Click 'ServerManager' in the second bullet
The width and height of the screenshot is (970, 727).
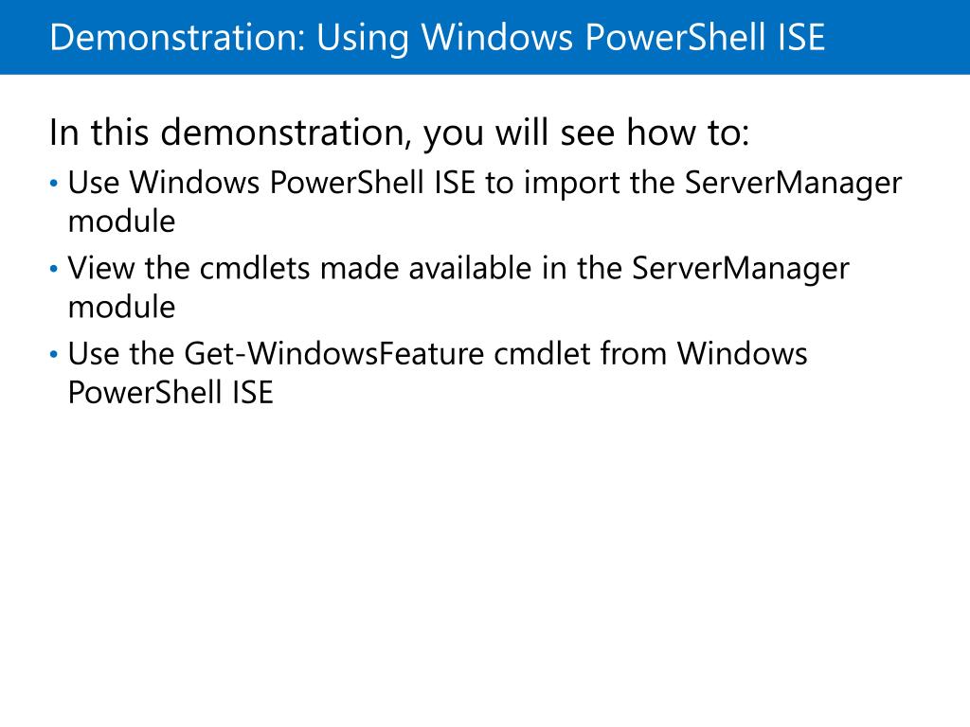(741, 269)
